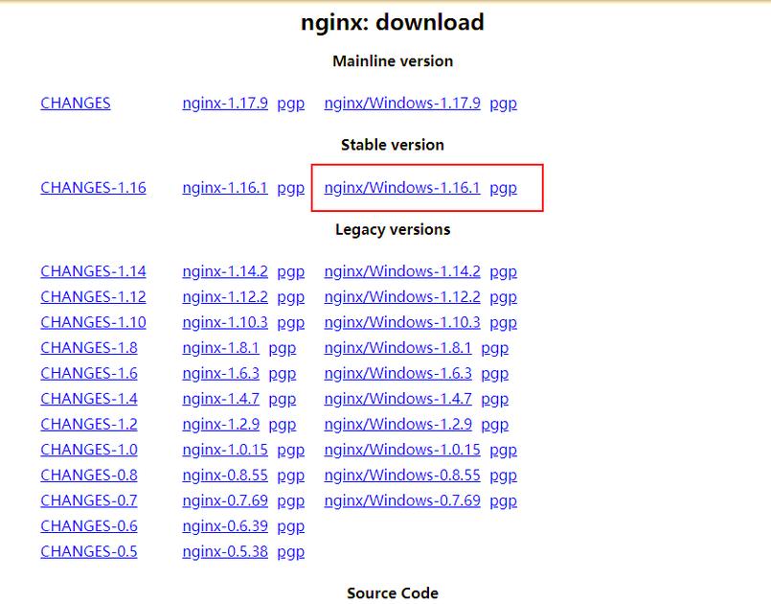771x604 pixels.
Task: Open the pgp link beside nginx/Windows-1.16.1
Action: (503, 188)
